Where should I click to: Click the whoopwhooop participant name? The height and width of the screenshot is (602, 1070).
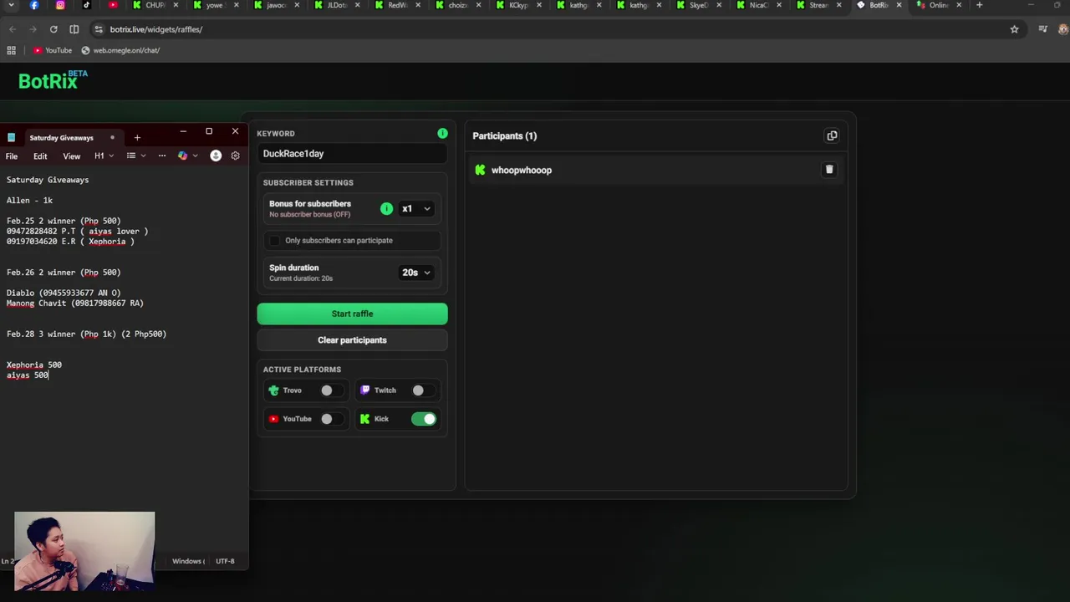pyautogui.click(x=522, y=171)
